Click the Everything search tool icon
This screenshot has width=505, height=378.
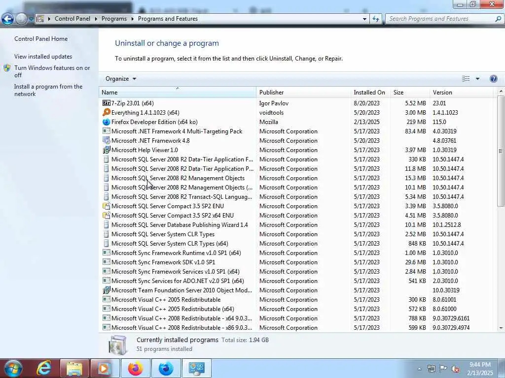[107, 113]
